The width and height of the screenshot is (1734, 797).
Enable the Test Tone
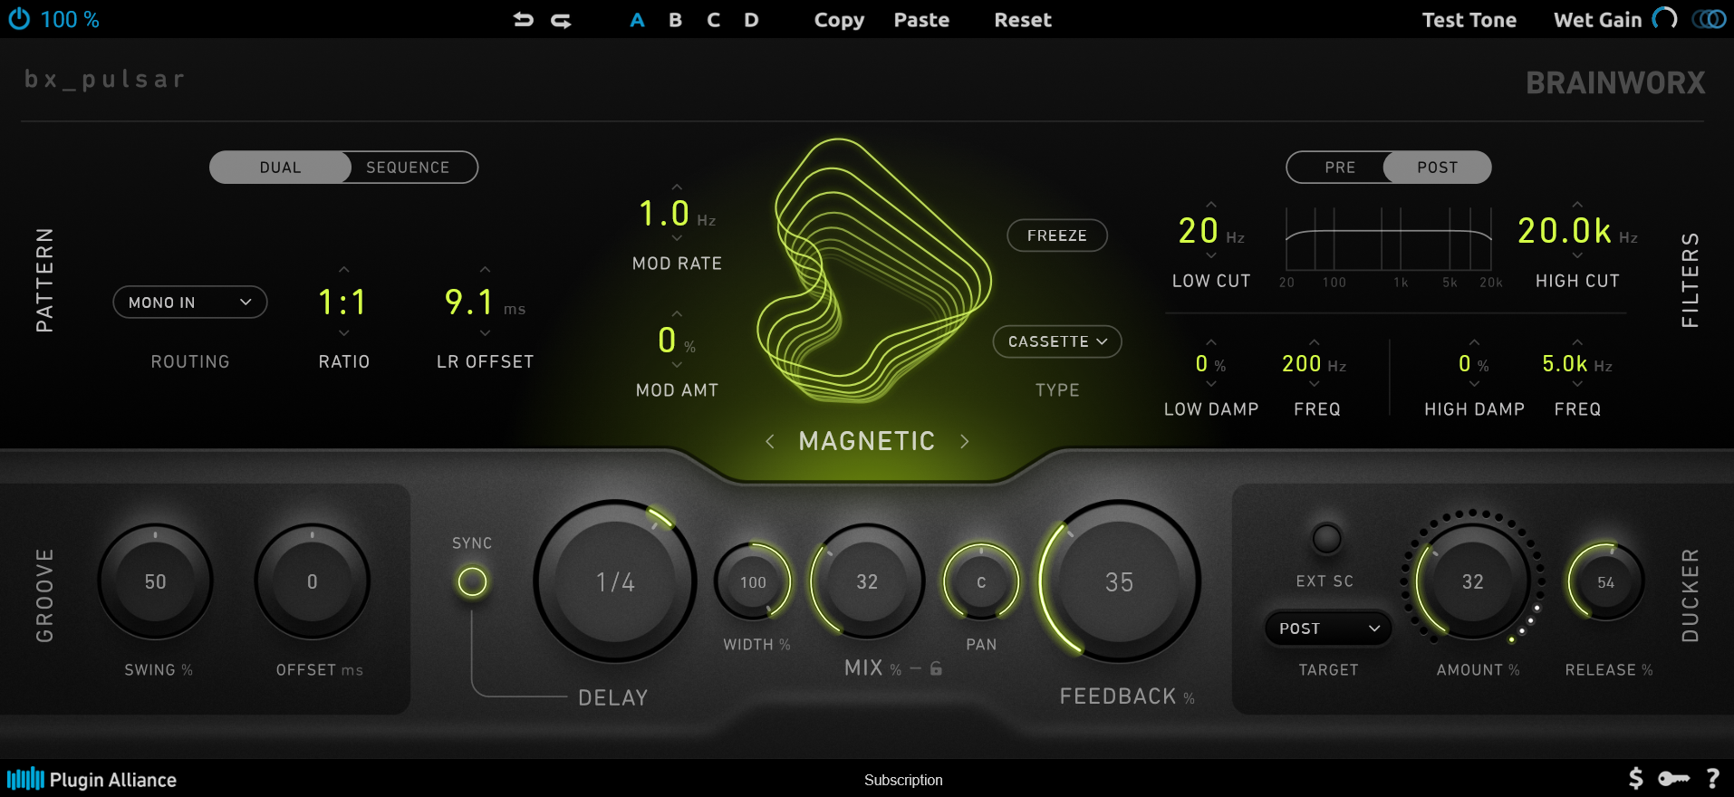1469,20
